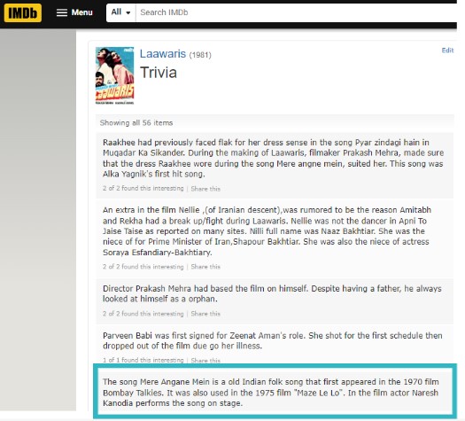
Task: Click '1 of 1 found this interesting' text
Action: click(x=143, y=360)
